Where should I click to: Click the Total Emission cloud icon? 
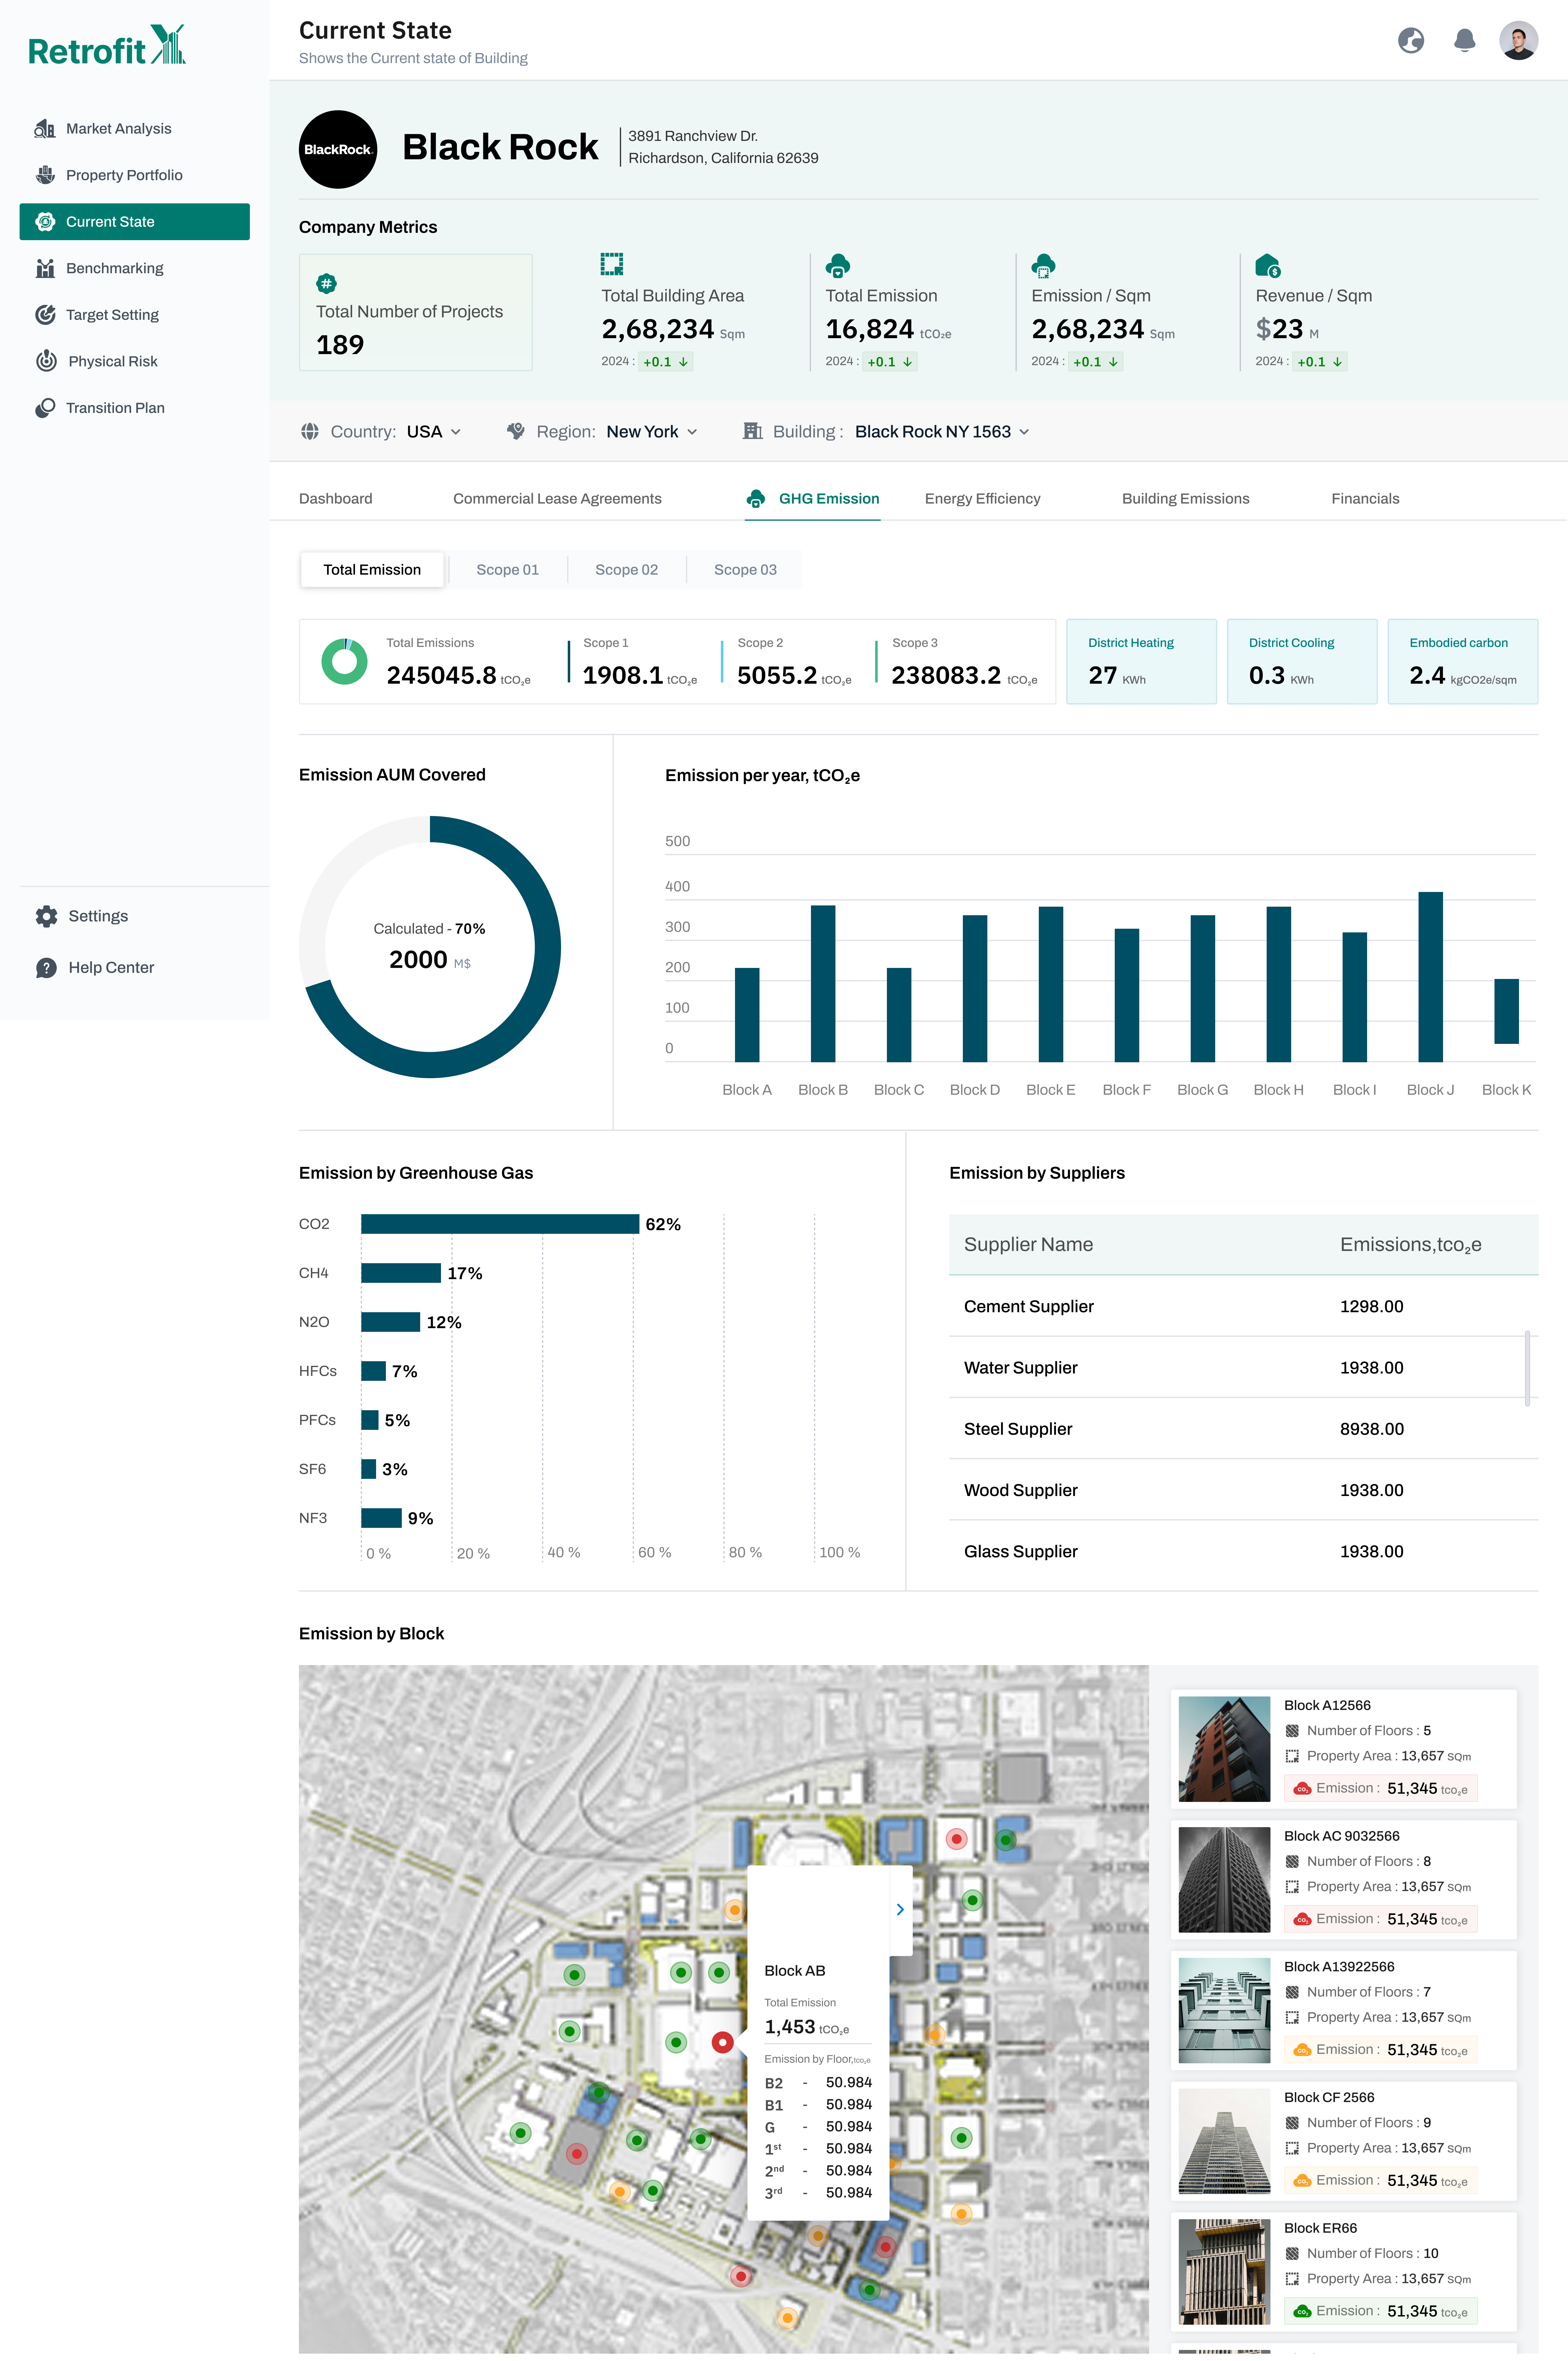pyautogui.click(x=838, y=266)
